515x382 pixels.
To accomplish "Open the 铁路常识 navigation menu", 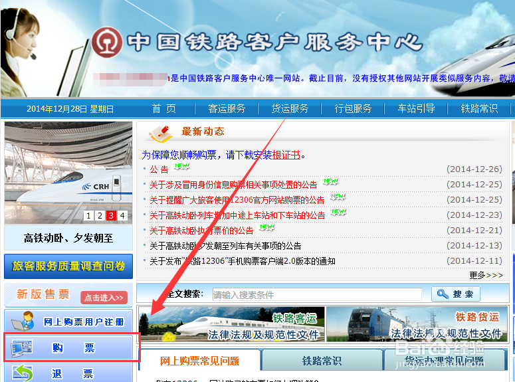I will tap(479, 108).
